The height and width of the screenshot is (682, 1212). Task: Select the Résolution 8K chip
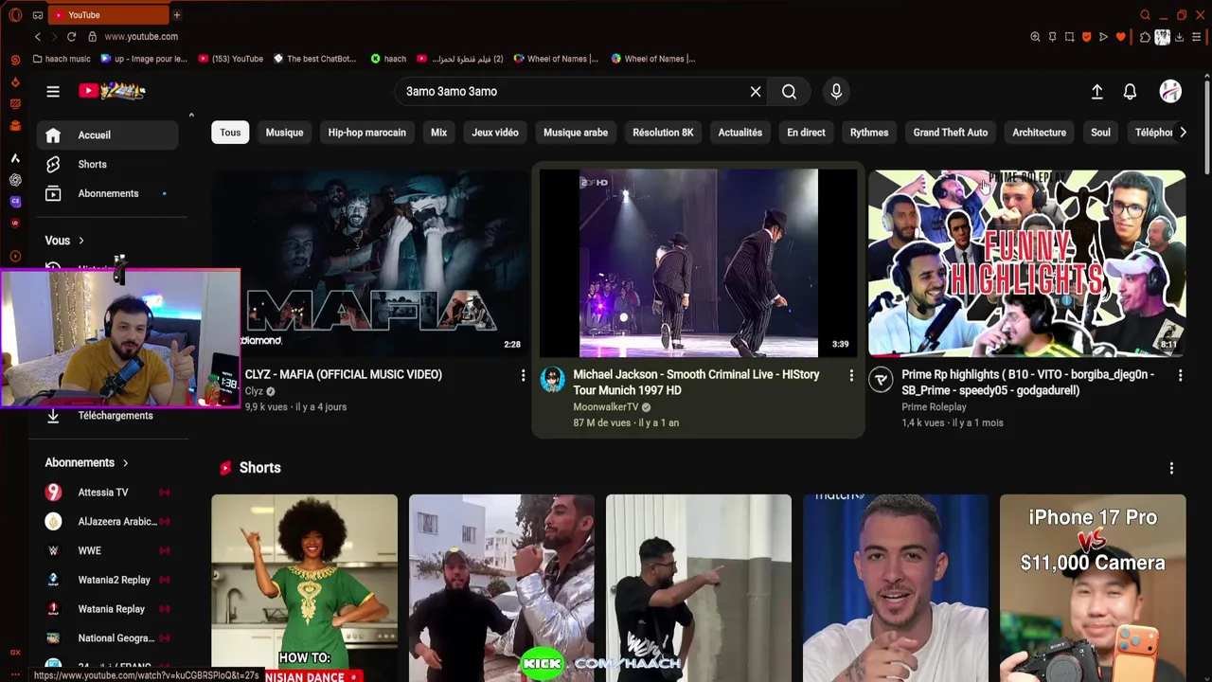[x=663, y=133]
